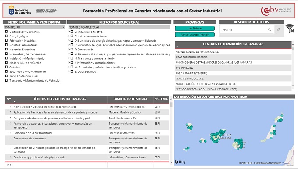Click the Bing logo on the map
Screen dimensions: 298x193
click(180, 161)
